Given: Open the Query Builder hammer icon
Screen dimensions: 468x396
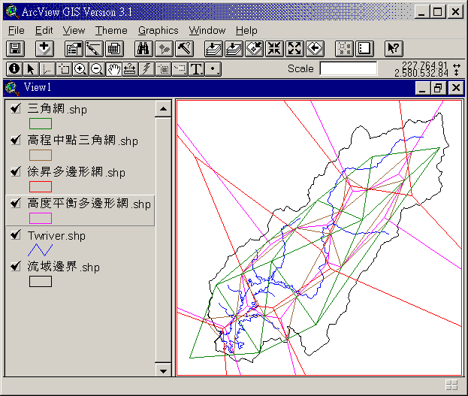Looking at the screenshot, I should coord(185,49).
